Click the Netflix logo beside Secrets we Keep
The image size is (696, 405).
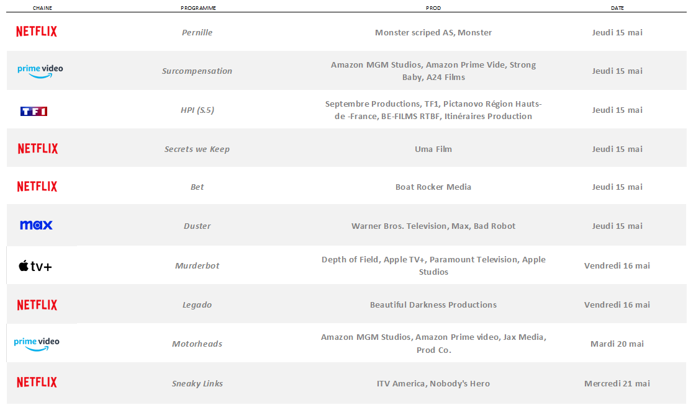pyautogui.click(x=38, y=149)
